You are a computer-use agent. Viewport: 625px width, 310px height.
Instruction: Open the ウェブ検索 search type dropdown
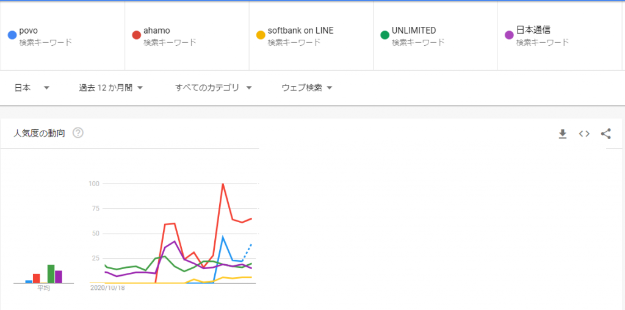tap(307, 88)
